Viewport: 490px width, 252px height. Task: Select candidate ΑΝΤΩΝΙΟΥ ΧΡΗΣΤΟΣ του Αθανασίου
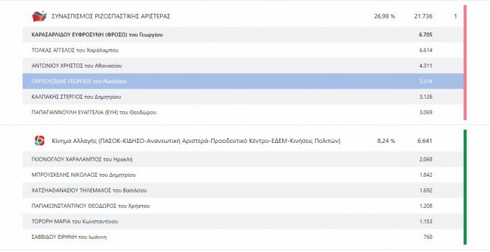point(77,66)
